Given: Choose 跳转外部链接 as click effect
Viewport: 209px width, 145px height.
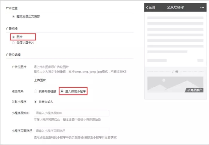Looking at the screenshot, I should (36, 91).
